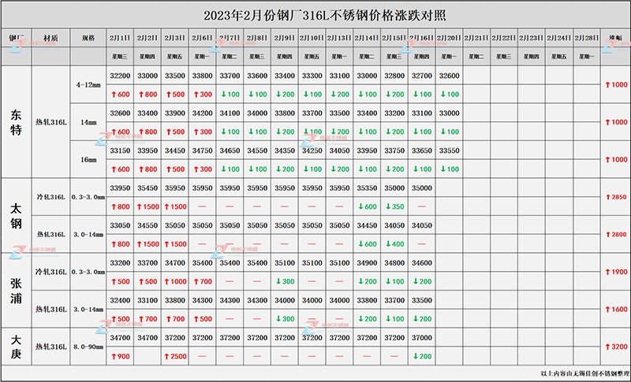This screenshot has width=631, height=382.
Task: Select the '大庚' steel mill label
Action: coord(16,347)
